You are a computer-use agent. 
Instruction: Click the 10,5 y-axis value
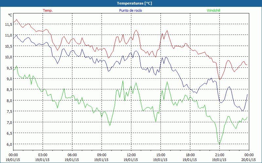coord(9,46)
